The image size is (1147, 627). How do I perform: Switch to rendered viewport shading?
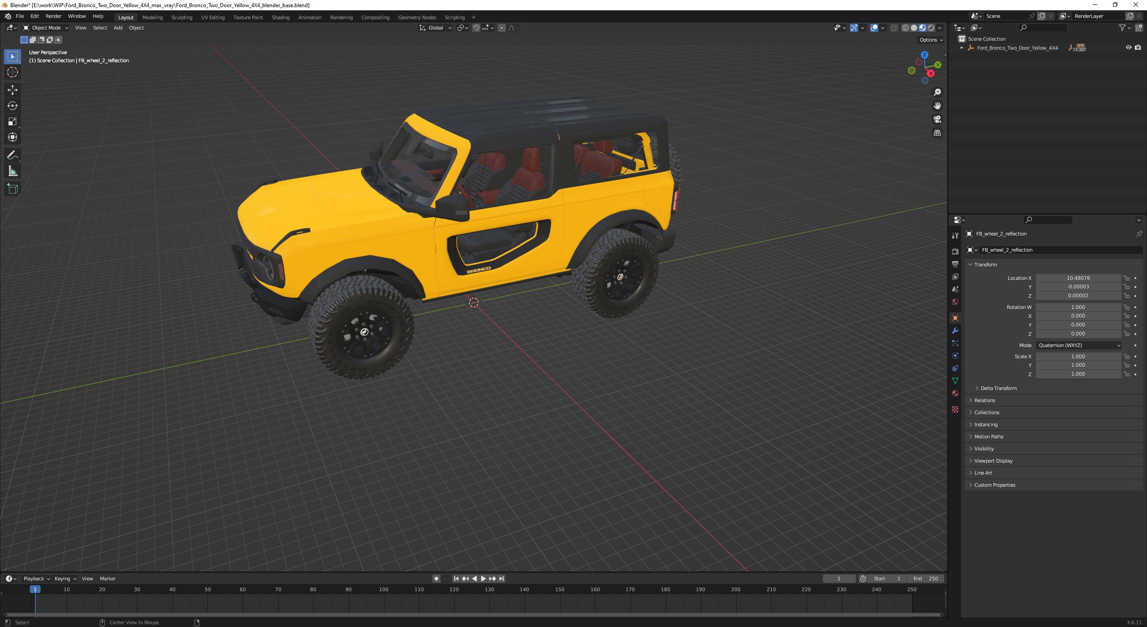(931, 28)
